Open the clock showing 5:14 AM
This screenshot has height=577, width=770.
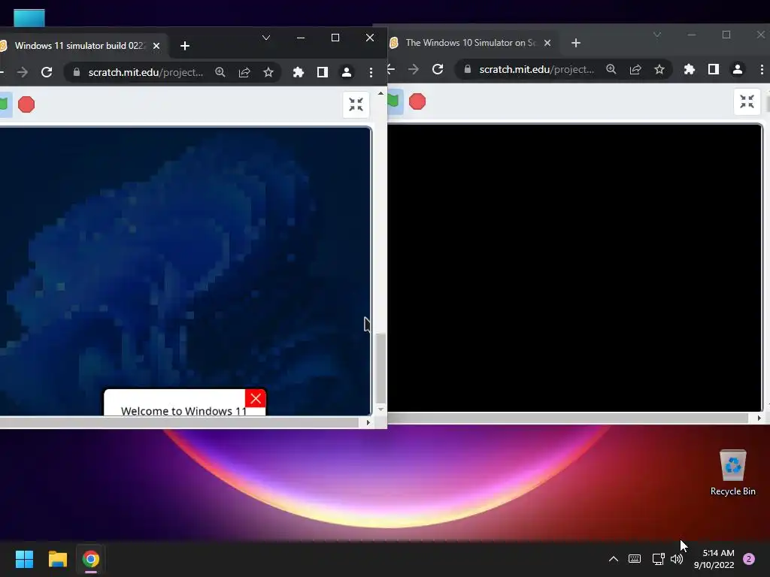(x=714, y=559)
